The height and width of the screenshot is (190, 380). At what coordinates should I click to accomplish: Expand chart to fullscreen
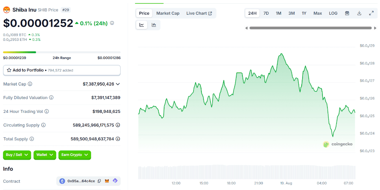coord(371,13)
